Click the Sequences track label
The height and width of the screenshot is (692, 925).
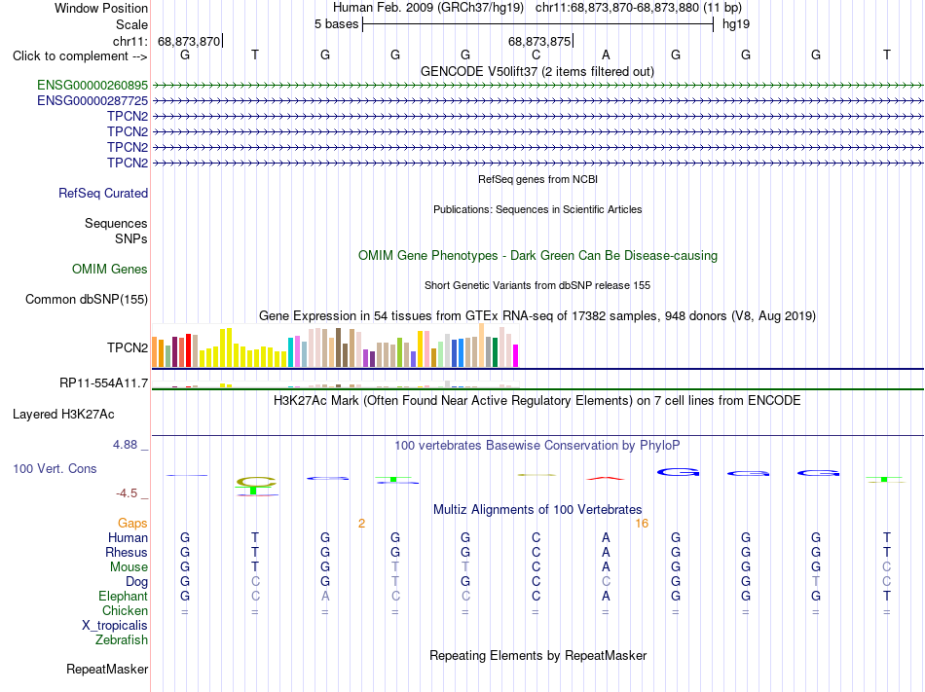tap(116, 224)
